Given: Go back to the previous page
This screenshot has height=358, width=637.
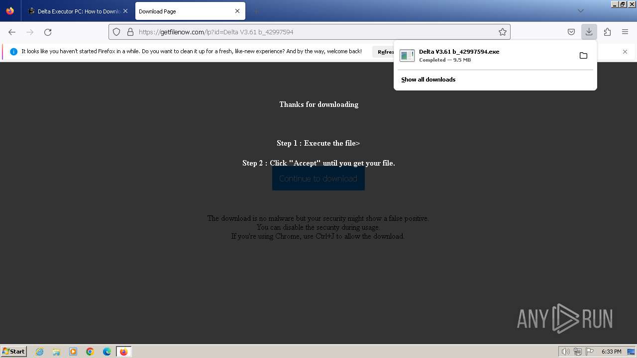Looking at the screenshot, I should (x=12, y=32).
